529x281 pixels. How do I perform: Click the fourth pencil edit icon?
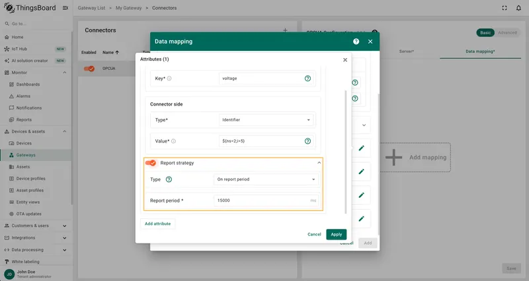point(361,219)
